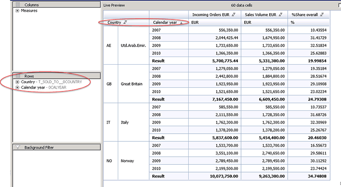Select the Background Filter panel header
This screenshot has width=341, height=187.
55,147
